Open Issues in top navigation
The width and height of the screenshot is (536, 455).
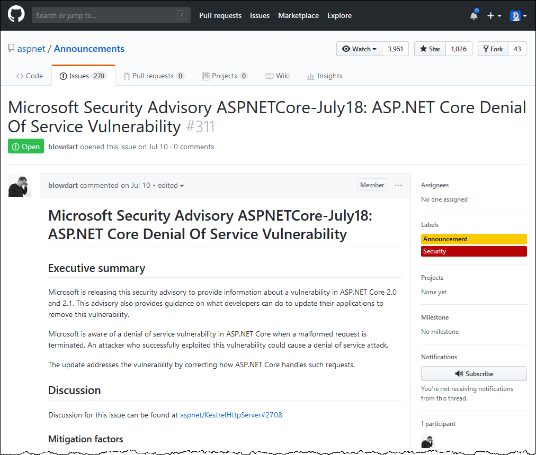click(260, 15)
